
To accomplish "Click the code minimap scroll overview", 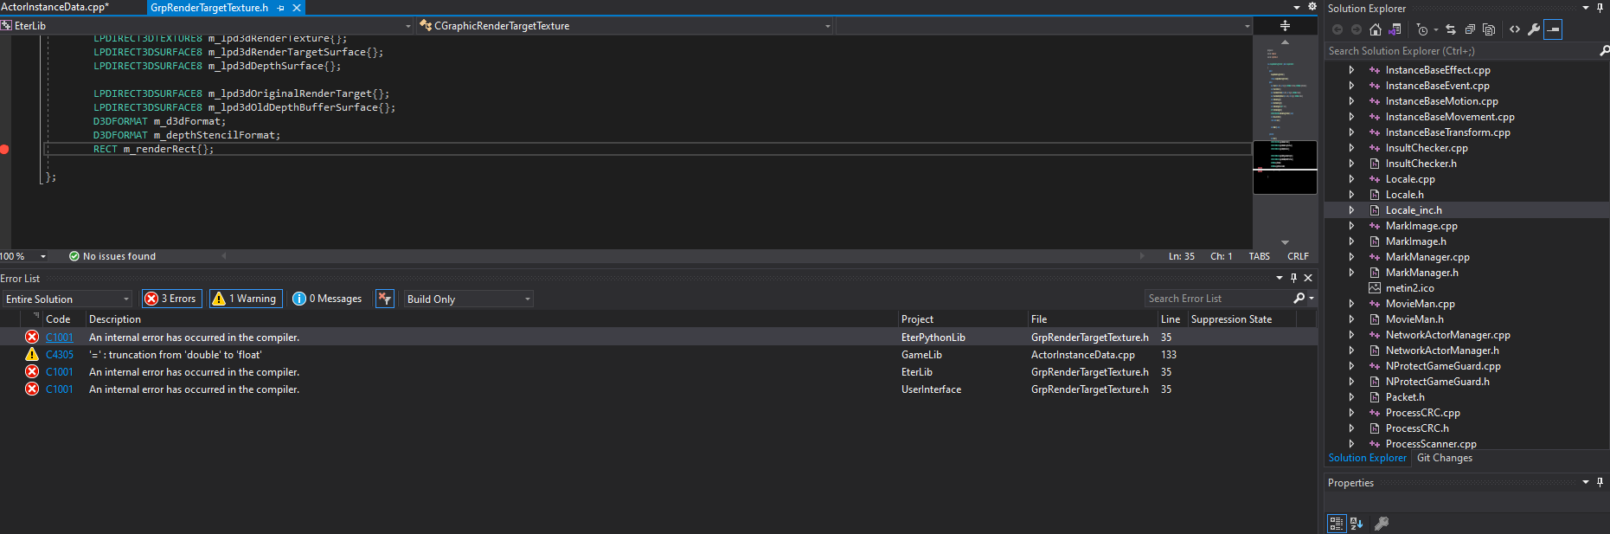I will point(1285,143).
